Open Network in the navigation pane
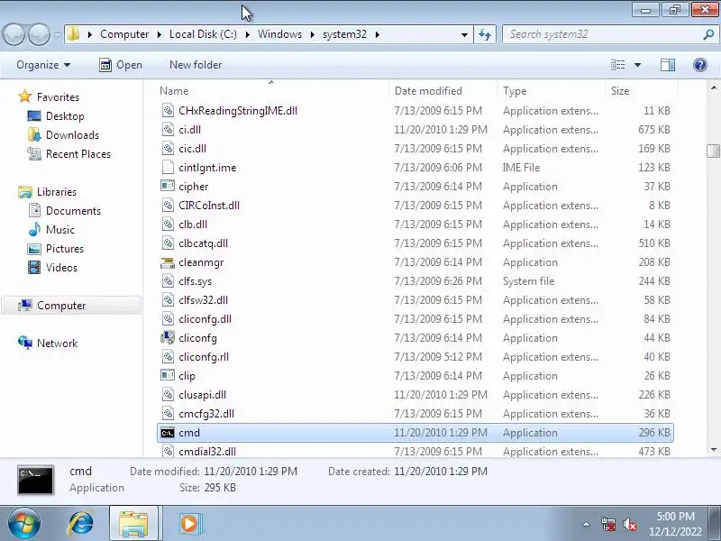 point(57,344)
